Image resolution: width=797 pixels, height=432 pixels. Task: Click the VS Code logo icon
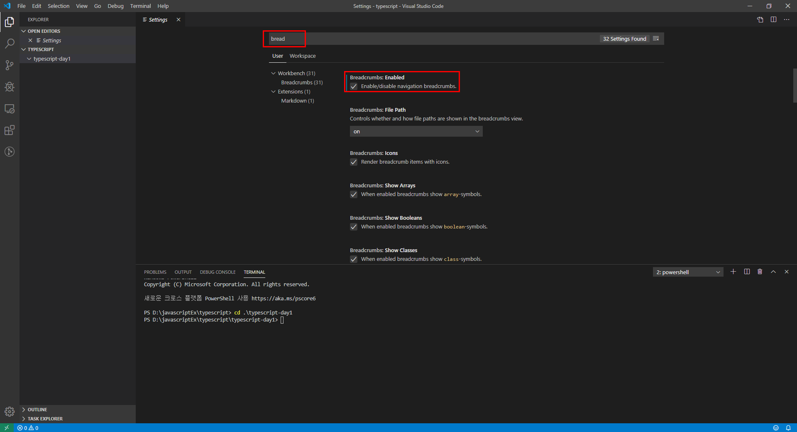(x=7, y=6)
